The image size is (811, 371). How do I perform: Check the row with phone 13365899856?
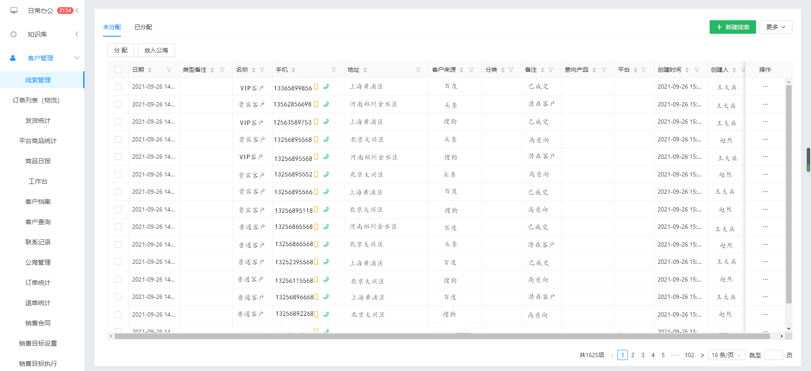click(118, 87)
